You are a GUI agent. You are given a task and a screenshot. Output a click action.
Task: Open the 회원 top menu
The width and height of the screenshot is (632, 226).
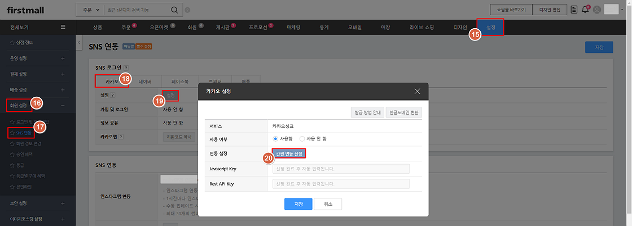pos(191,28)
